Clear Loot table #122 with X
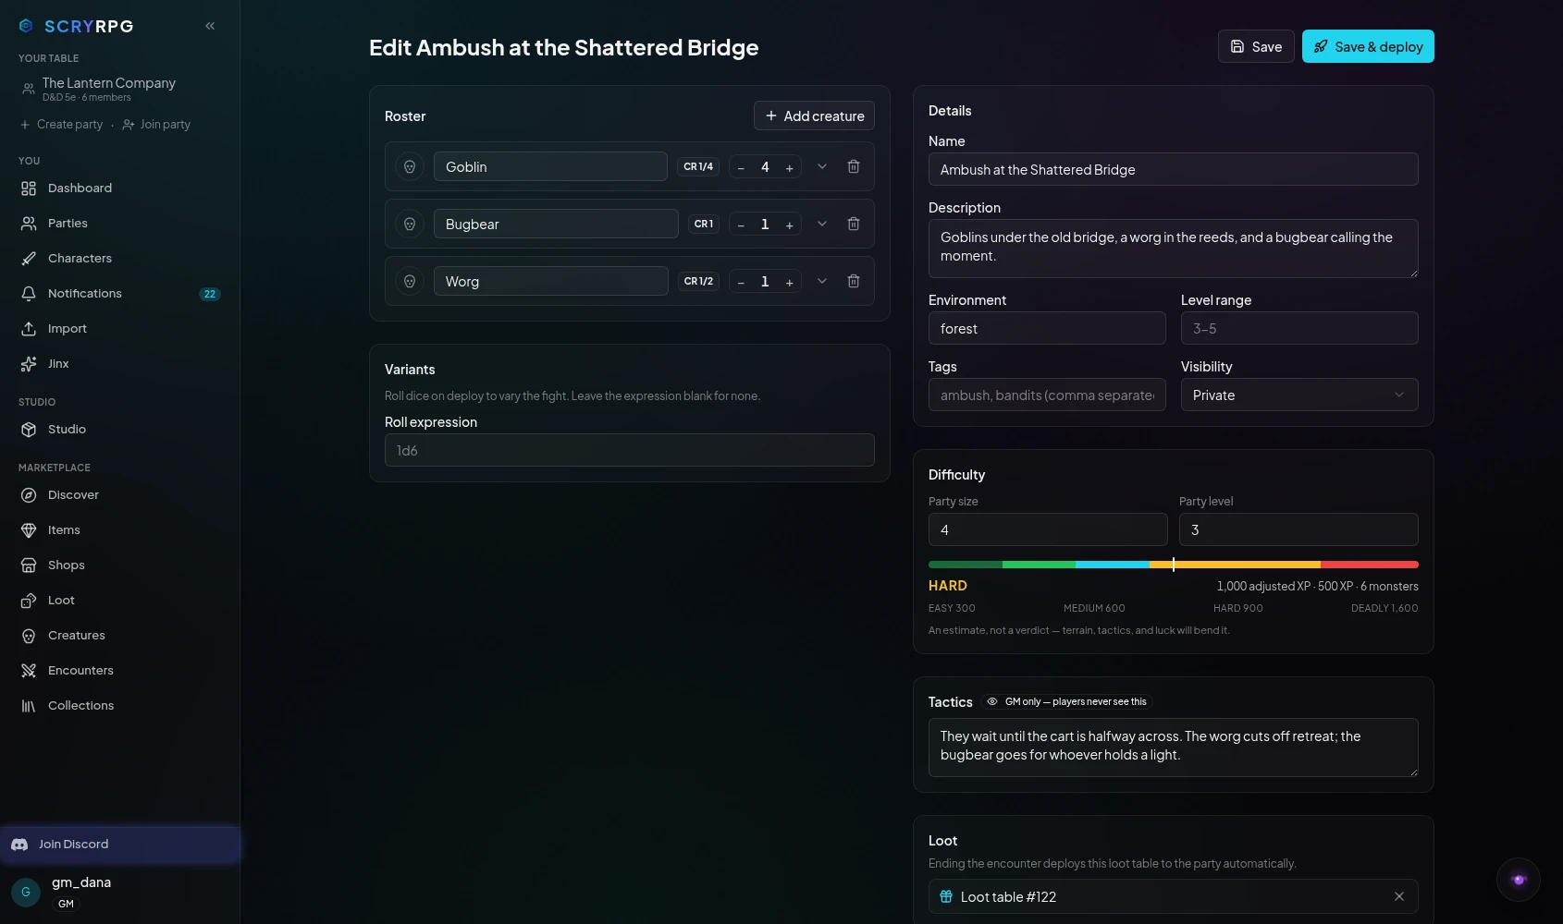 (x=1399, y=896)
